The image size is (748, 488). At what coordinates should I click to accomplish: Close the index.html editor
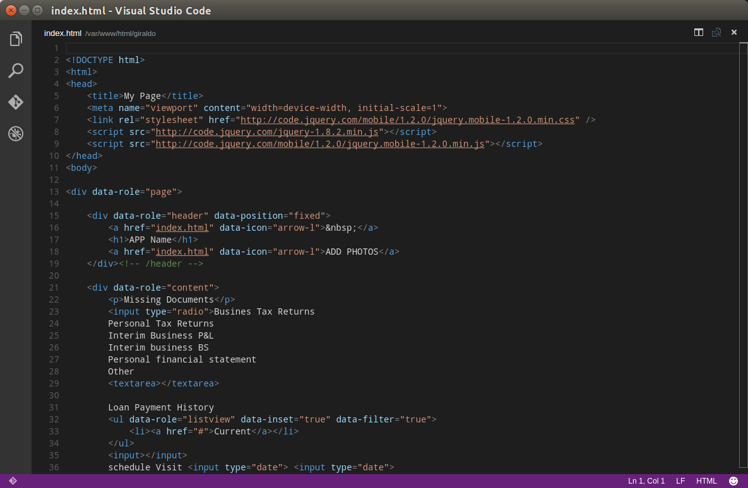(734, 32)
